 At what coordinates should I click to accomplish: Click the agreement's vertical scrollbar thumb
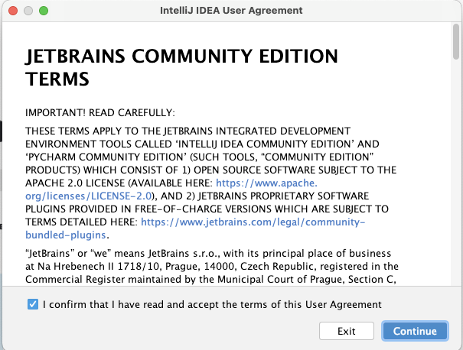coord(456,41)
